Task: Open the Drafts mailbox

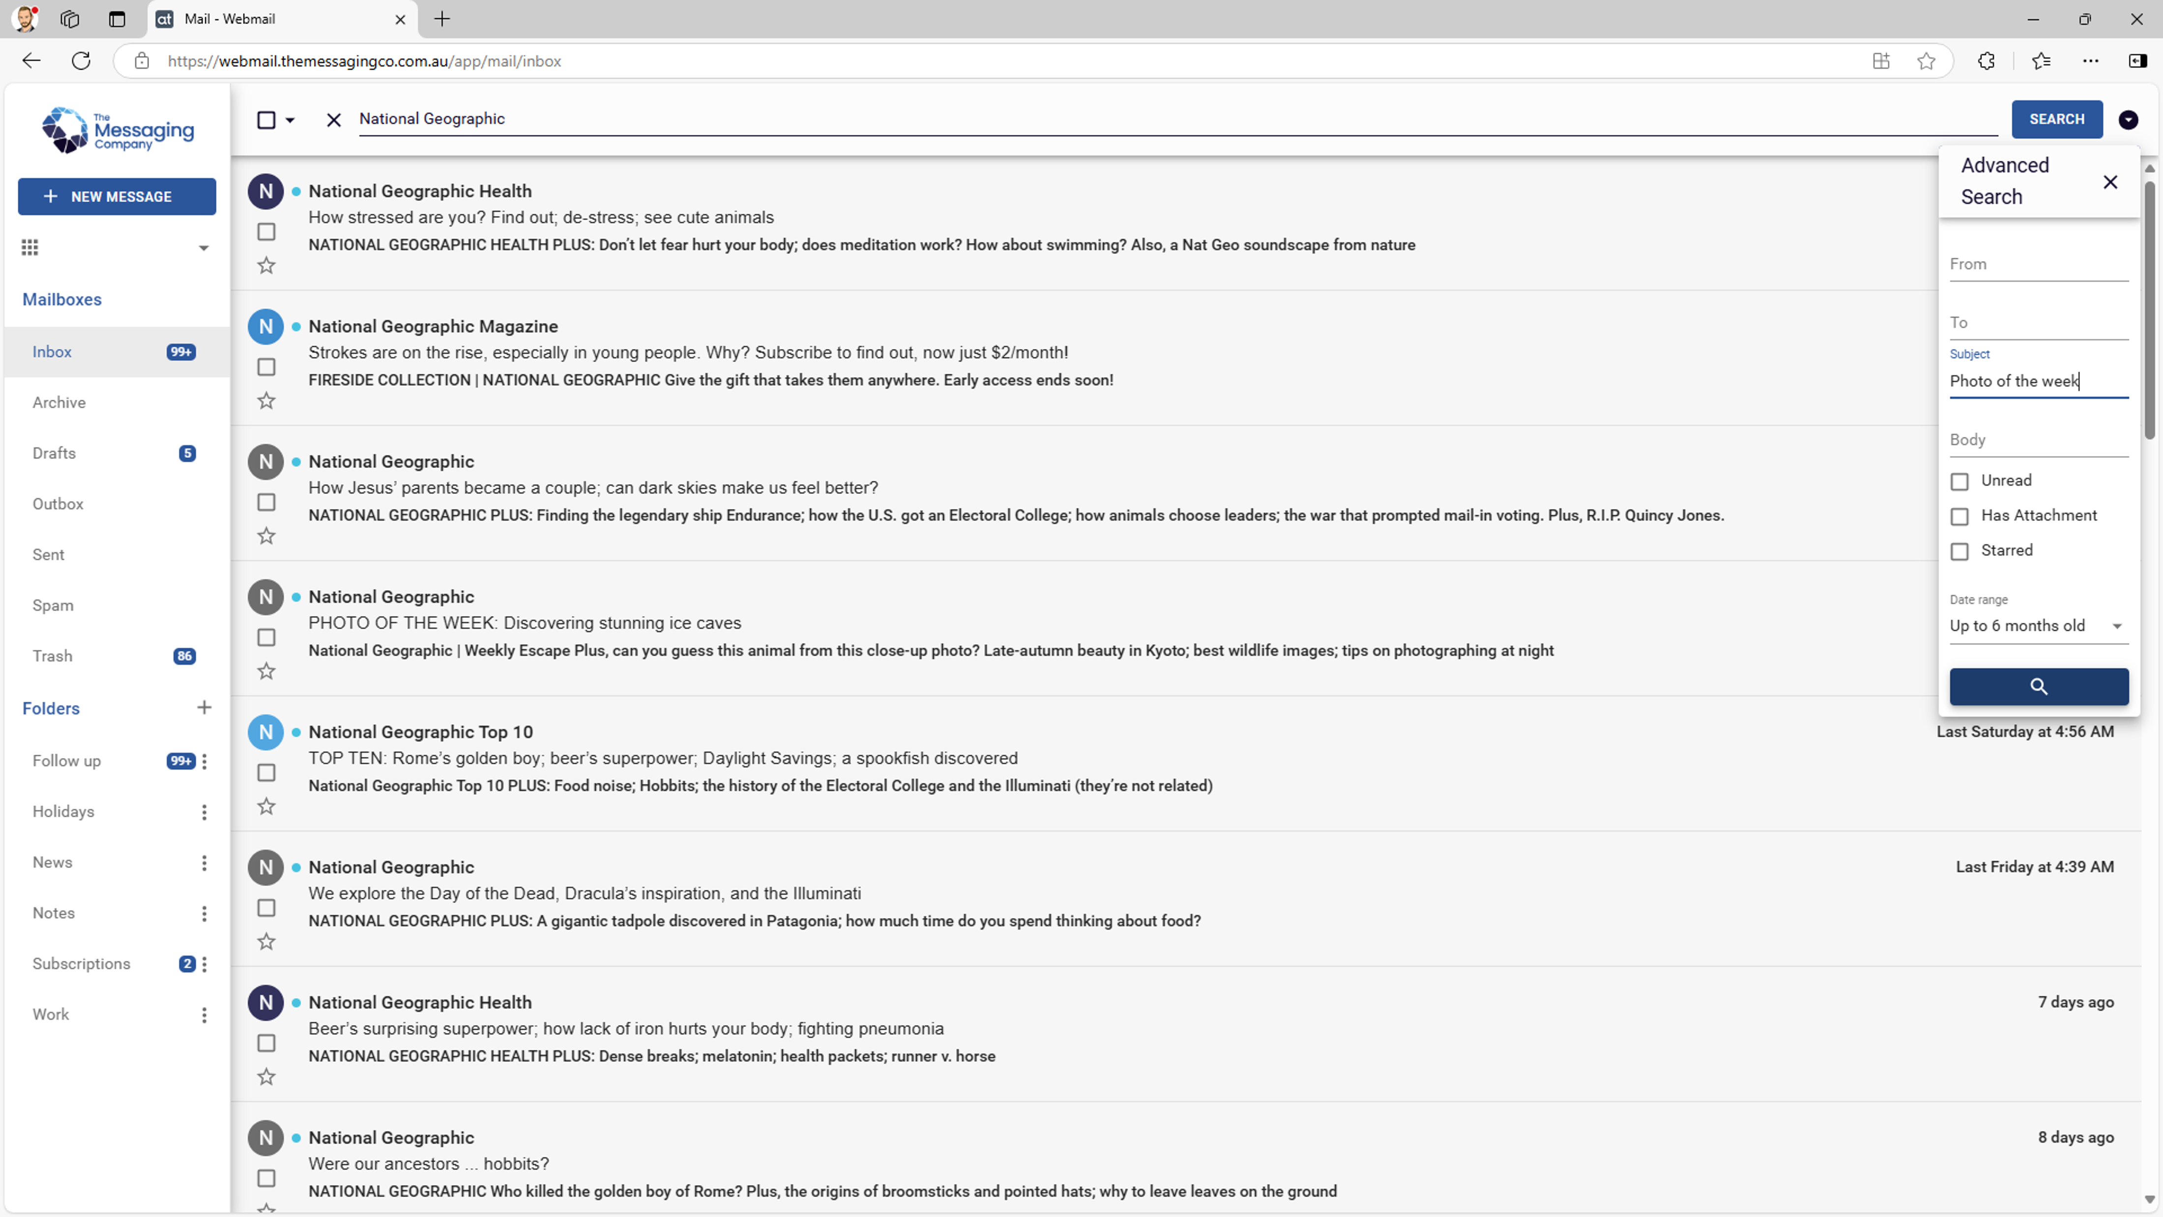Action: 117,453
